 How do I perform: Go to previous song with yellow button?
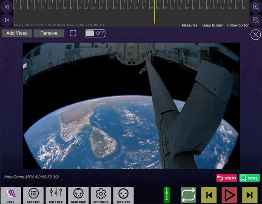point(209,195)
